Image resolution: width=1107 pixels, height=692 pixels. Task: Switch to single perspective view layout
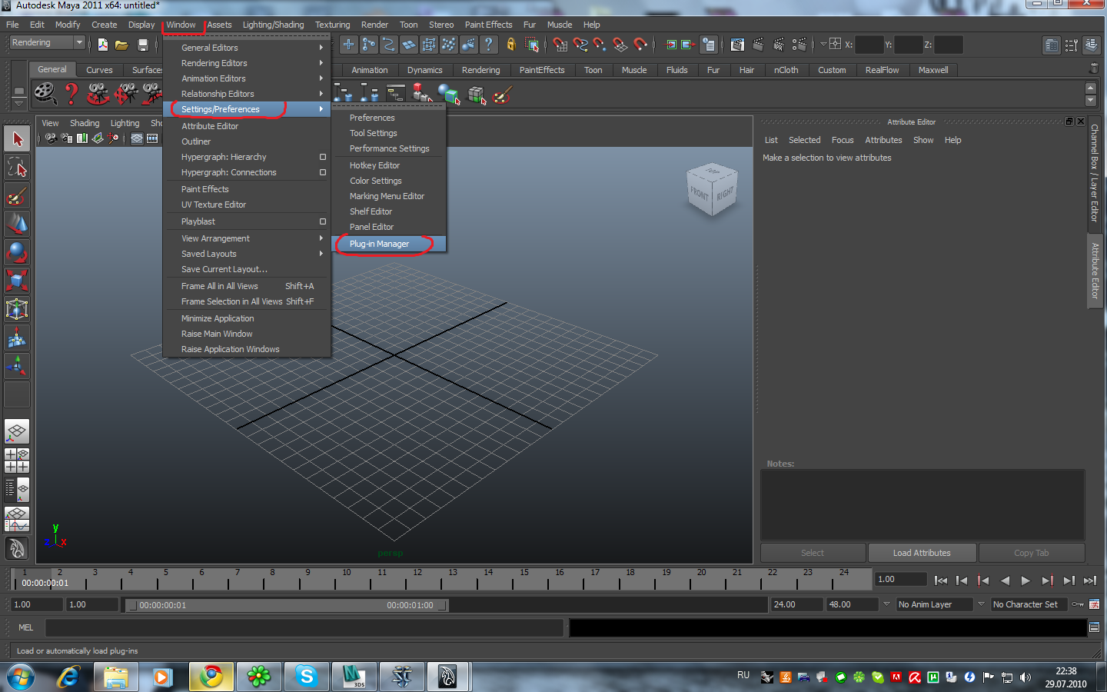pos(17,431)
